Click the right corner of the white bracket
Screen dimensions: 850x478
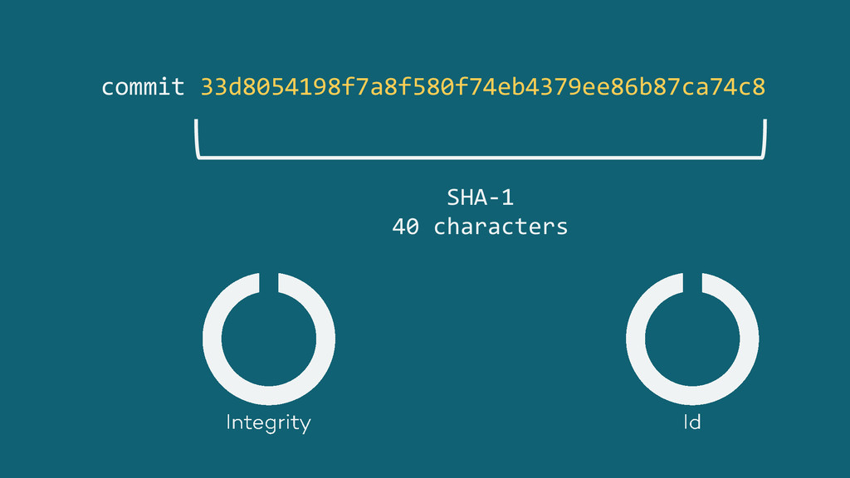pyautogui.click(x=763, y=153)
